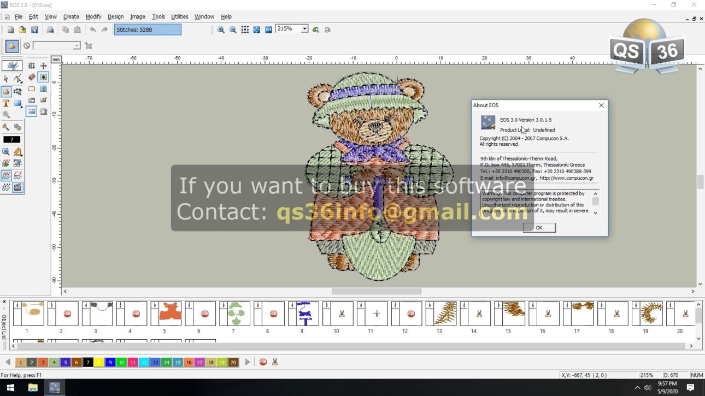Screen dimensions: 705x396
Task: Toggle the grid display button
Action: [x=43, y=89]
